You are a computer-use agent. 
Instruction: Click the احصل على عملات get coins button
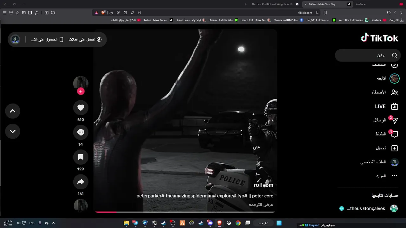tap(85, 40)
